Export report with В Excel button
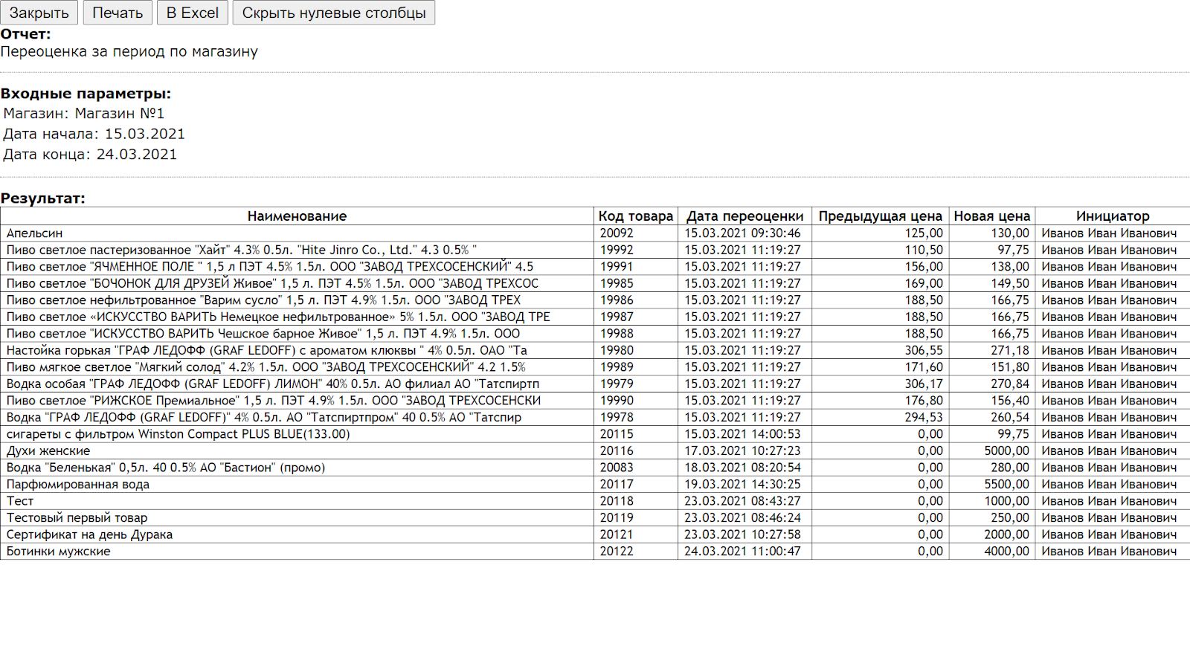 (192, 13)
